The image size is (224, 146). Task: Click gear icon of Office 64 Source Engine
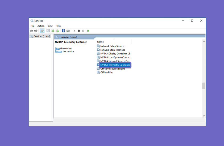tap(98, 68)
